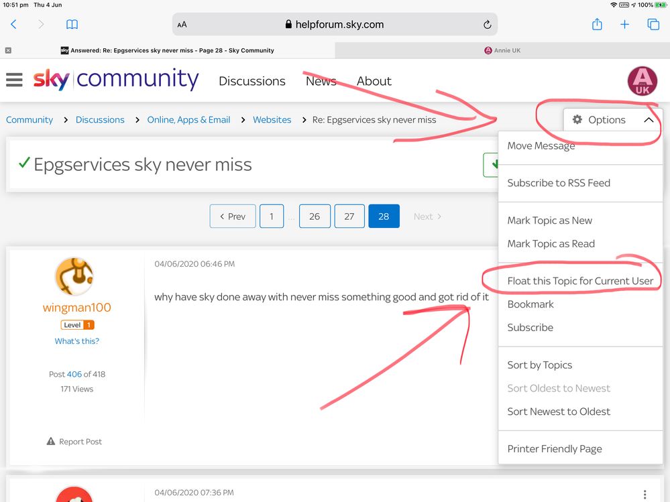Select Subscribe to RSS Feed
The width and height of the screenshot is (670, 502).
tap(559, 183)
